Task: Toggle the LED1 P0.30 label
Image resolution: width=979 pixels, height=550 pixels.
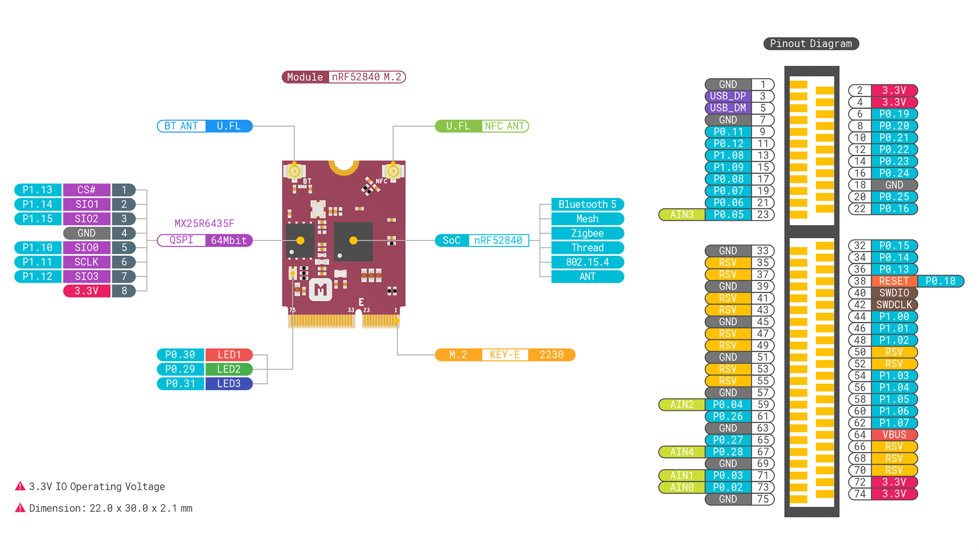Action: (x=179, y=354)
